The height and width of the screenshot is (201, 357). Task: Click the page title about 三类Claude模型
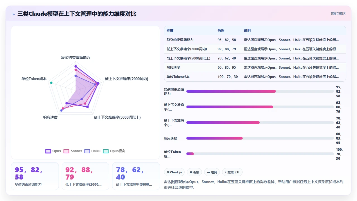(x=77, y=14)
